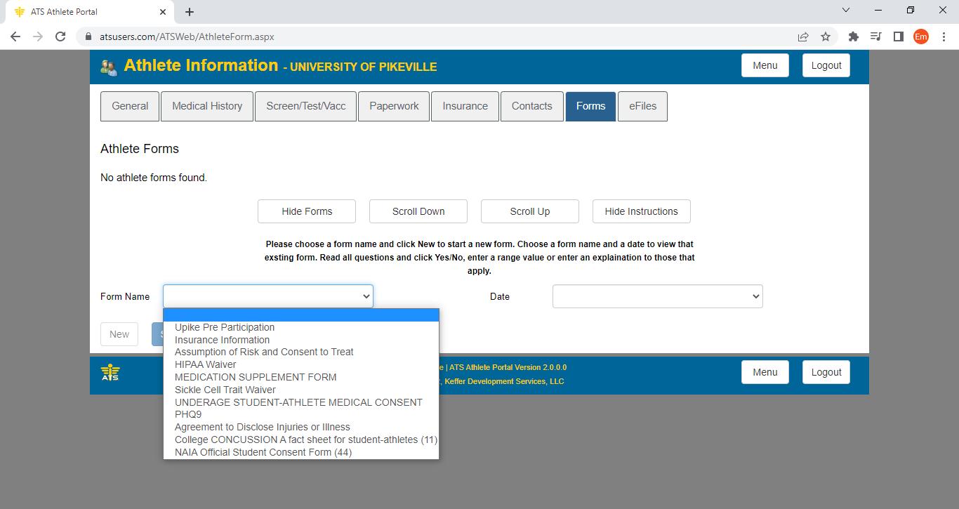Switch to the Medical History tab
The width and height of the screenshot is (959, 509).
click(x=207, y=106)
